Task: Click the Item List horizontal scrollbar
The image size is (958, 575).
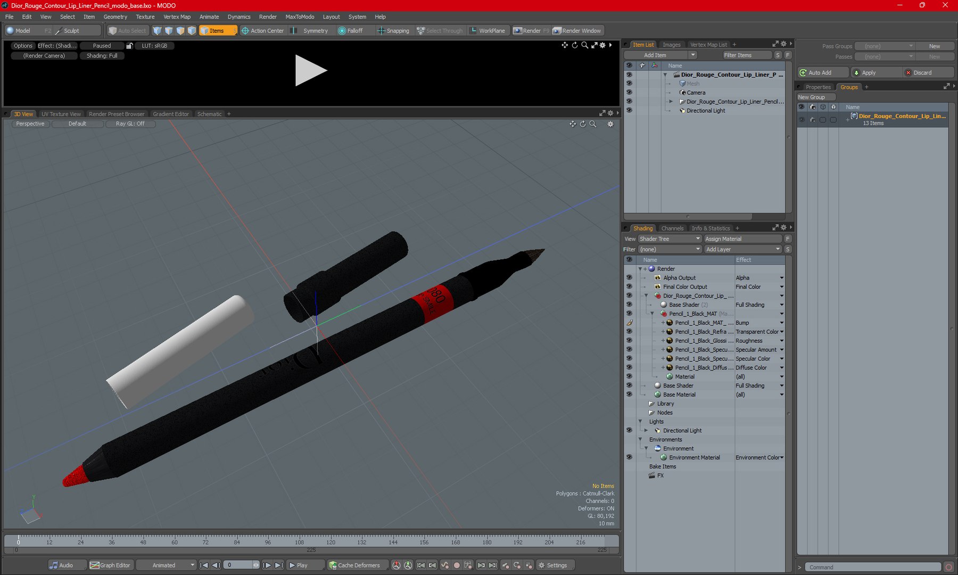Action: tap(688, 217)
